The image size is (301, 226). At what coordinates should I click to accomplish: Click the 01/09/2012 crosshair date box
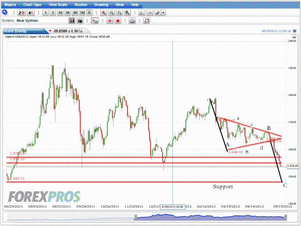172,207
